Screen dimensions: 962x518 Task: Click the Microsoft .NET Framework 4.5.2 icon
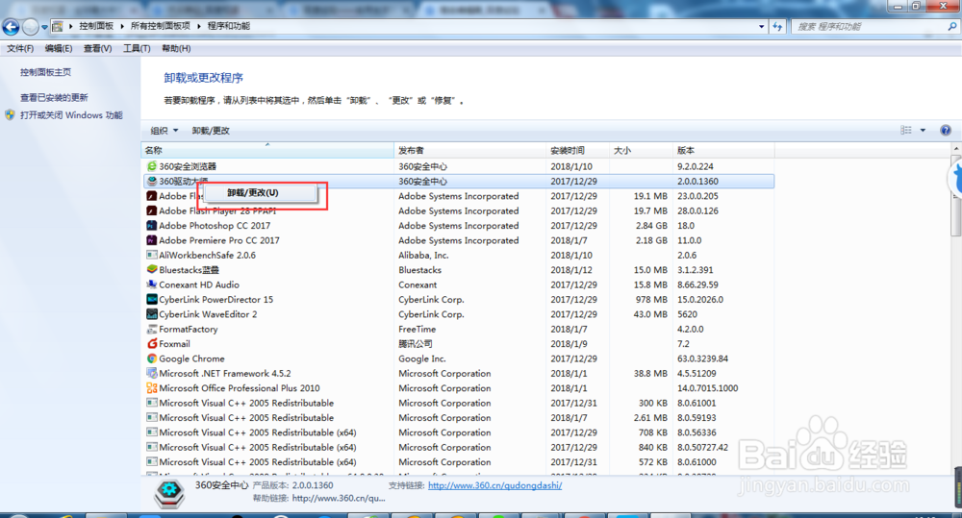152,373
